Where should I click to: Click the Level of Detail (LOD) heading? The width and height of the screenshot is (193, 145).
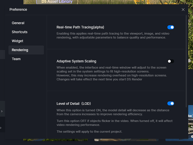75,104
